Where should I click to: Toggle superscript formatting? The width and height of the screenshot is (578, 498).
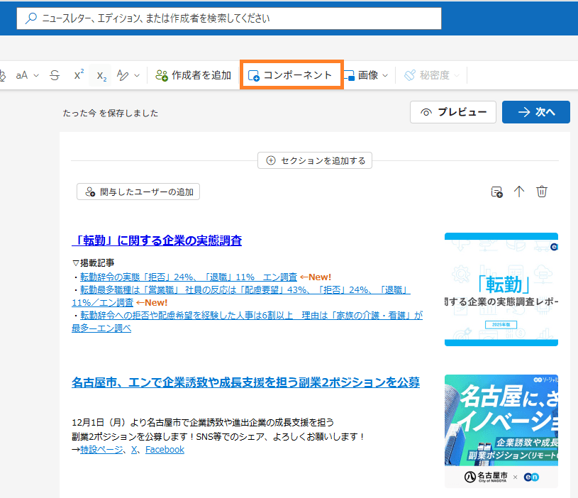pyautogui.click(x=79, y=75)
